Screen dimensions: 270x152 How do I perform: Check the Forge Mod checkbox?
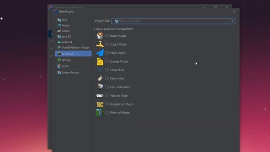(x=107, y=70)
